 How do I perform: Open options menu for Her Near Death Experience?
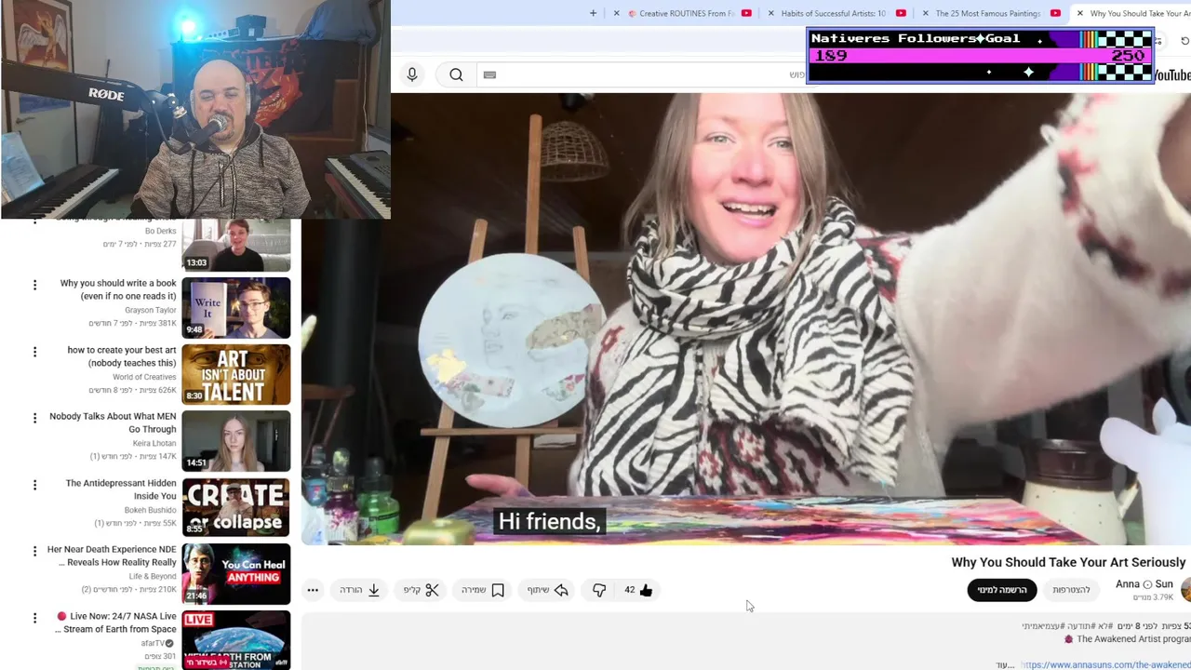34,551
